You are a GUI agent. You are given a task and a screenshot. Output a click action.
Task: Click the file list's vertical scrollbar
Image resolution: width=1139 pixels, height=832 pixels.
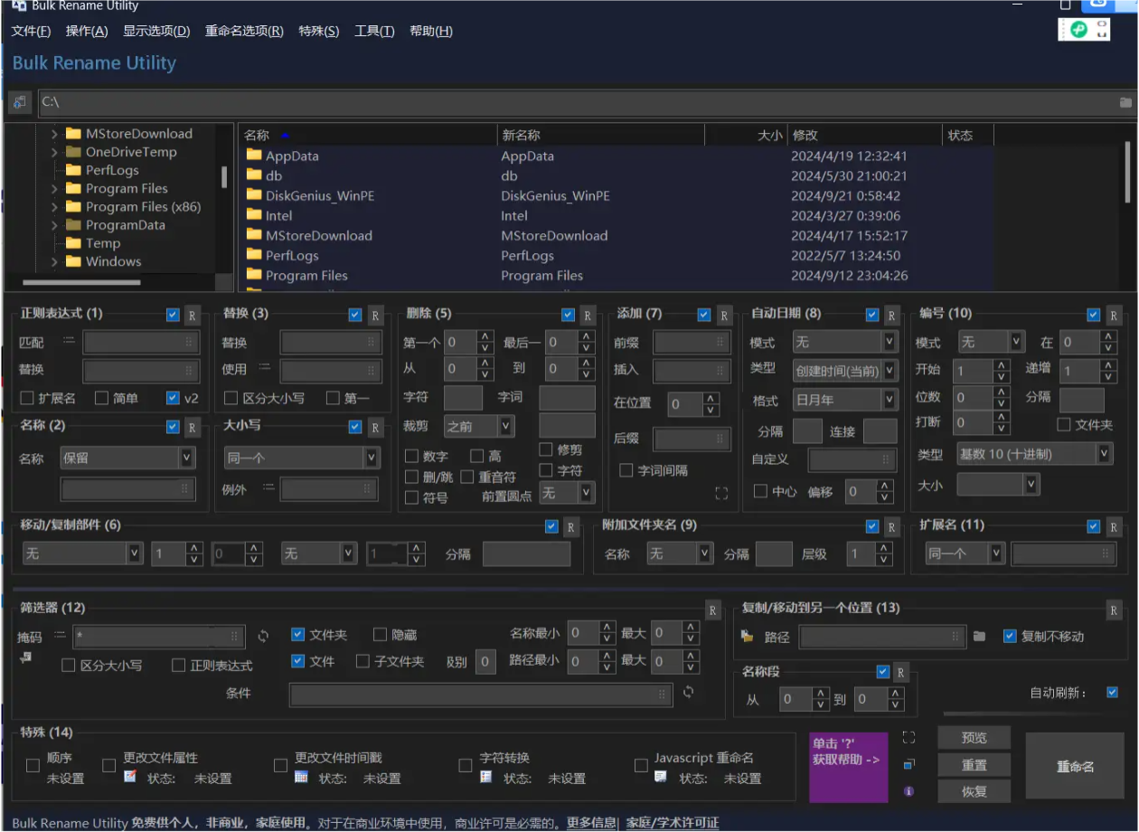1128,172
